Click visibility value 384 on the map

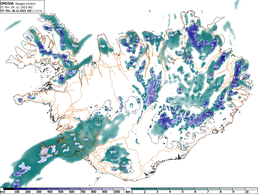[113, 152]
